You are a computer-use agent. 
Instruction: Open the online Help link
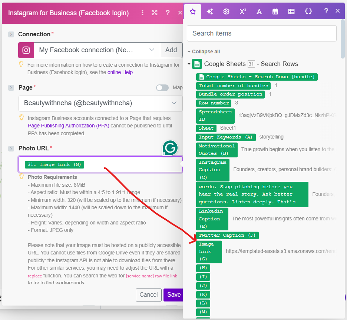coord(120,73)
